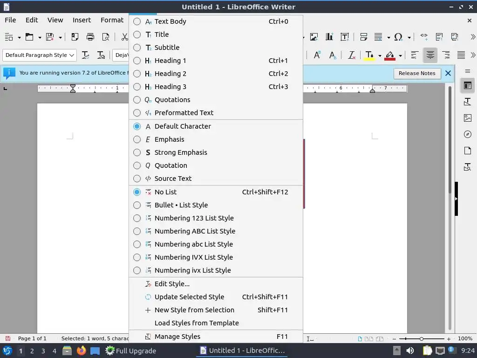
Task: Close the update info bar
Action: [448, 73]
